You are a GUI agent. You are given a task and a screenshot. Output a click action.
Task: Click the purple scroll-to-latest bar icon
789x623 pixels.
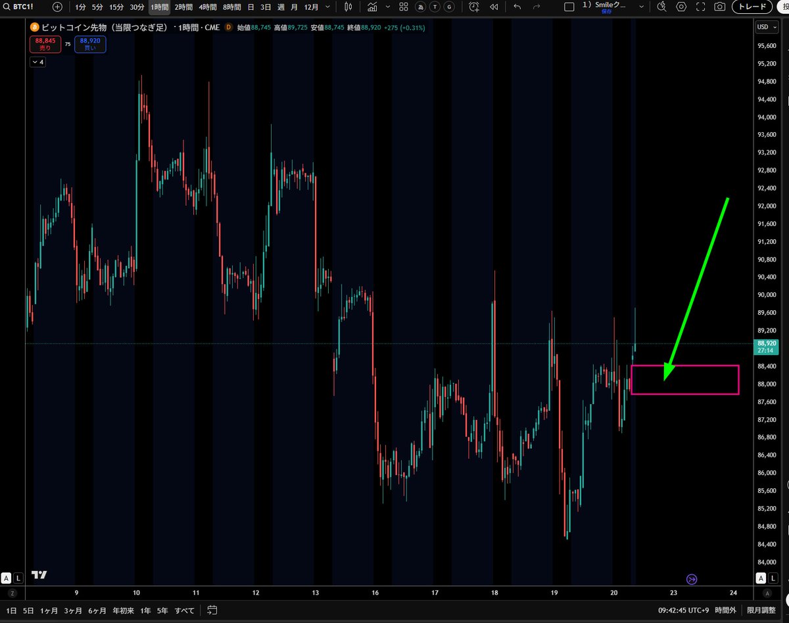pos(692,579)
